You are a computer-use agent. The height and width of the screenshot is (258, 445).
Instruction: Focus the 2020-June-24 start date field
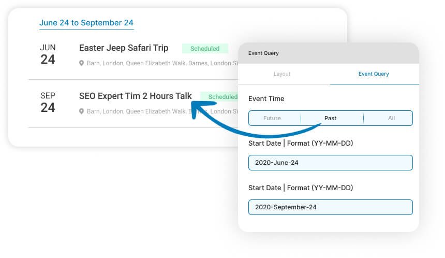330,163
